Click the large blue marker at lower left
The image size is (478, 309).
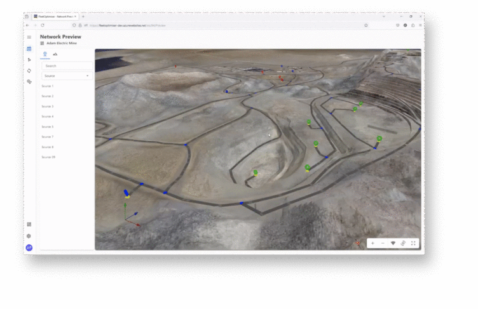(126, 193)
